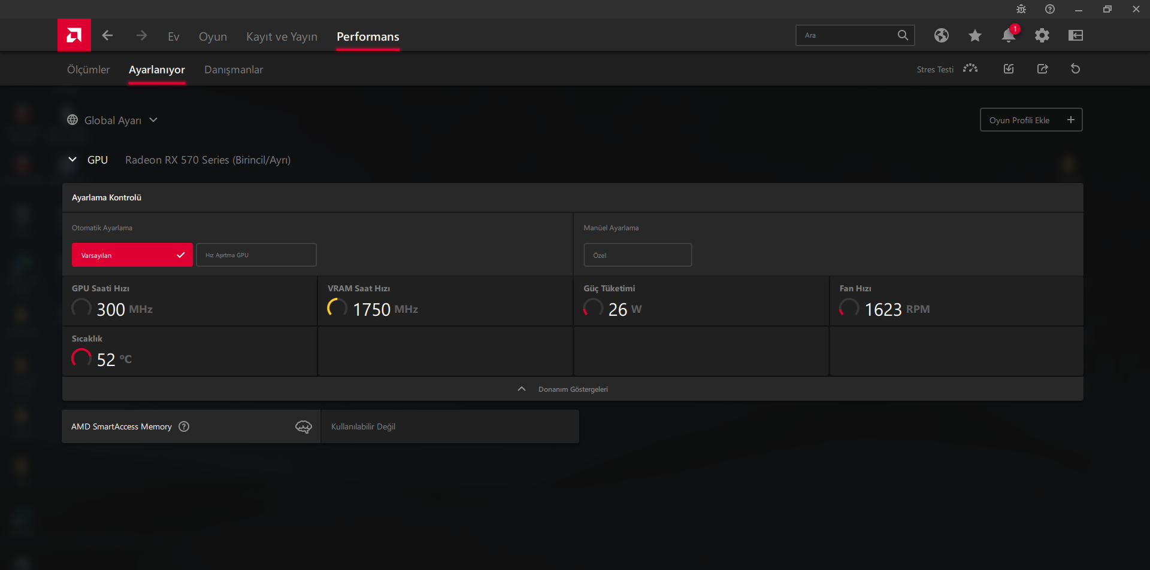This screenshot has width=1150, height=570.
Task: Click the VRAM Saat Hızı gauge
Action: coord(337,307)
